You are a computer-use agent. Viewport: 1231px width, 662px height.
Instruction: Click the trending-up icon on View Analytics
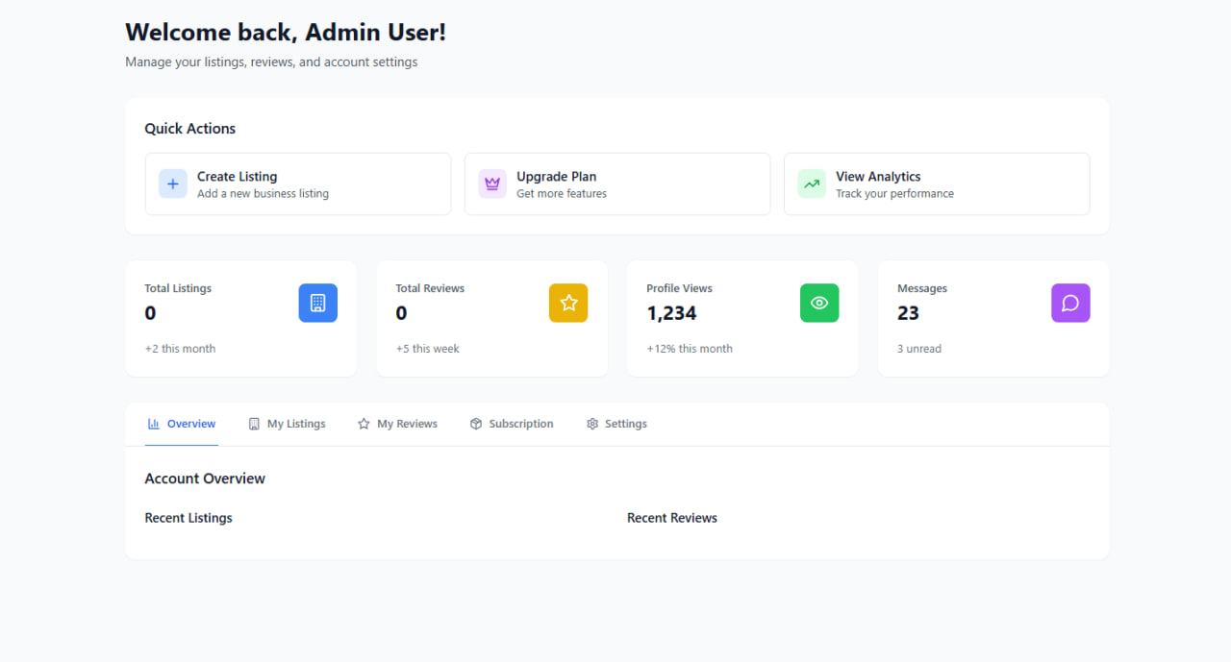click(x=812, y=184)
